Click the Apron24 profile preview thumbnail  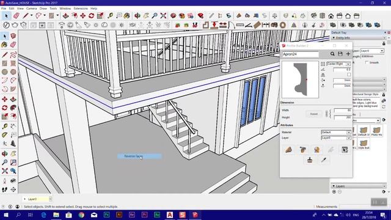point(300,79)
